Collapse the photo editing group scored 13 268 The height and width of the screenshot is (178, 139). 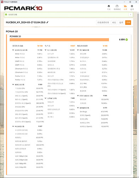click(x=78, y=50)
